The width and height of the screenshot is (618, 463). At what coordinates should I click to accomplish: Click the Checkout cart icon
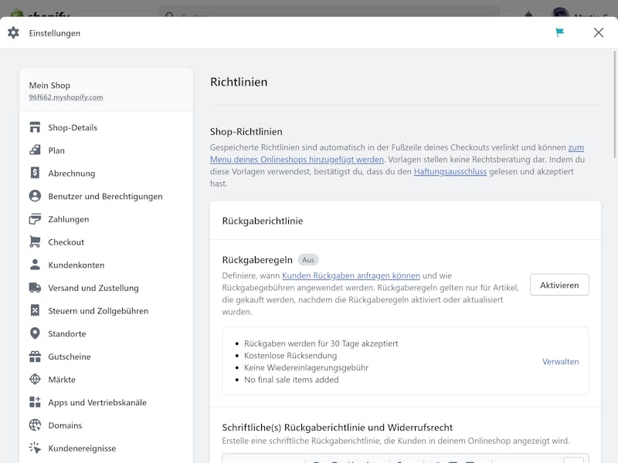(35, 242)
